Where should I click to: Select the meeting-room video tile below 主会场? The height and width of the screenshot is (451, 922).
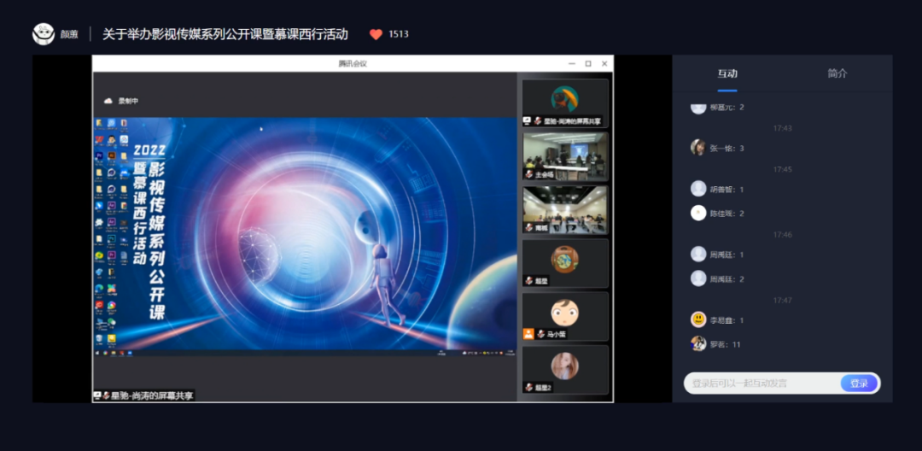[x=565, y=209]
